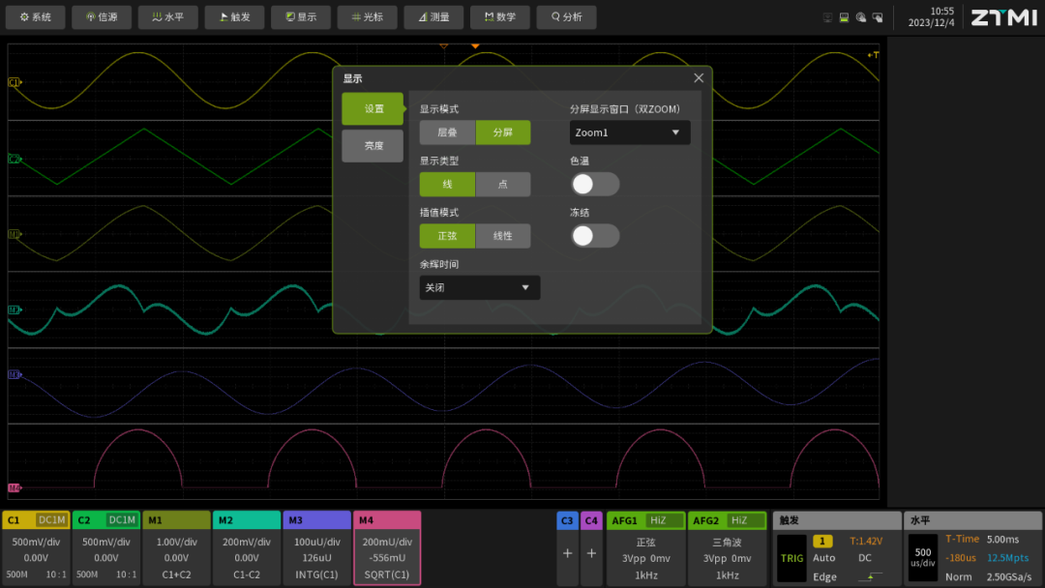Expand the 余辉时间 persistence dropdown
The height and width of the screenshot is (588, 1045).
tap(479, 287)
